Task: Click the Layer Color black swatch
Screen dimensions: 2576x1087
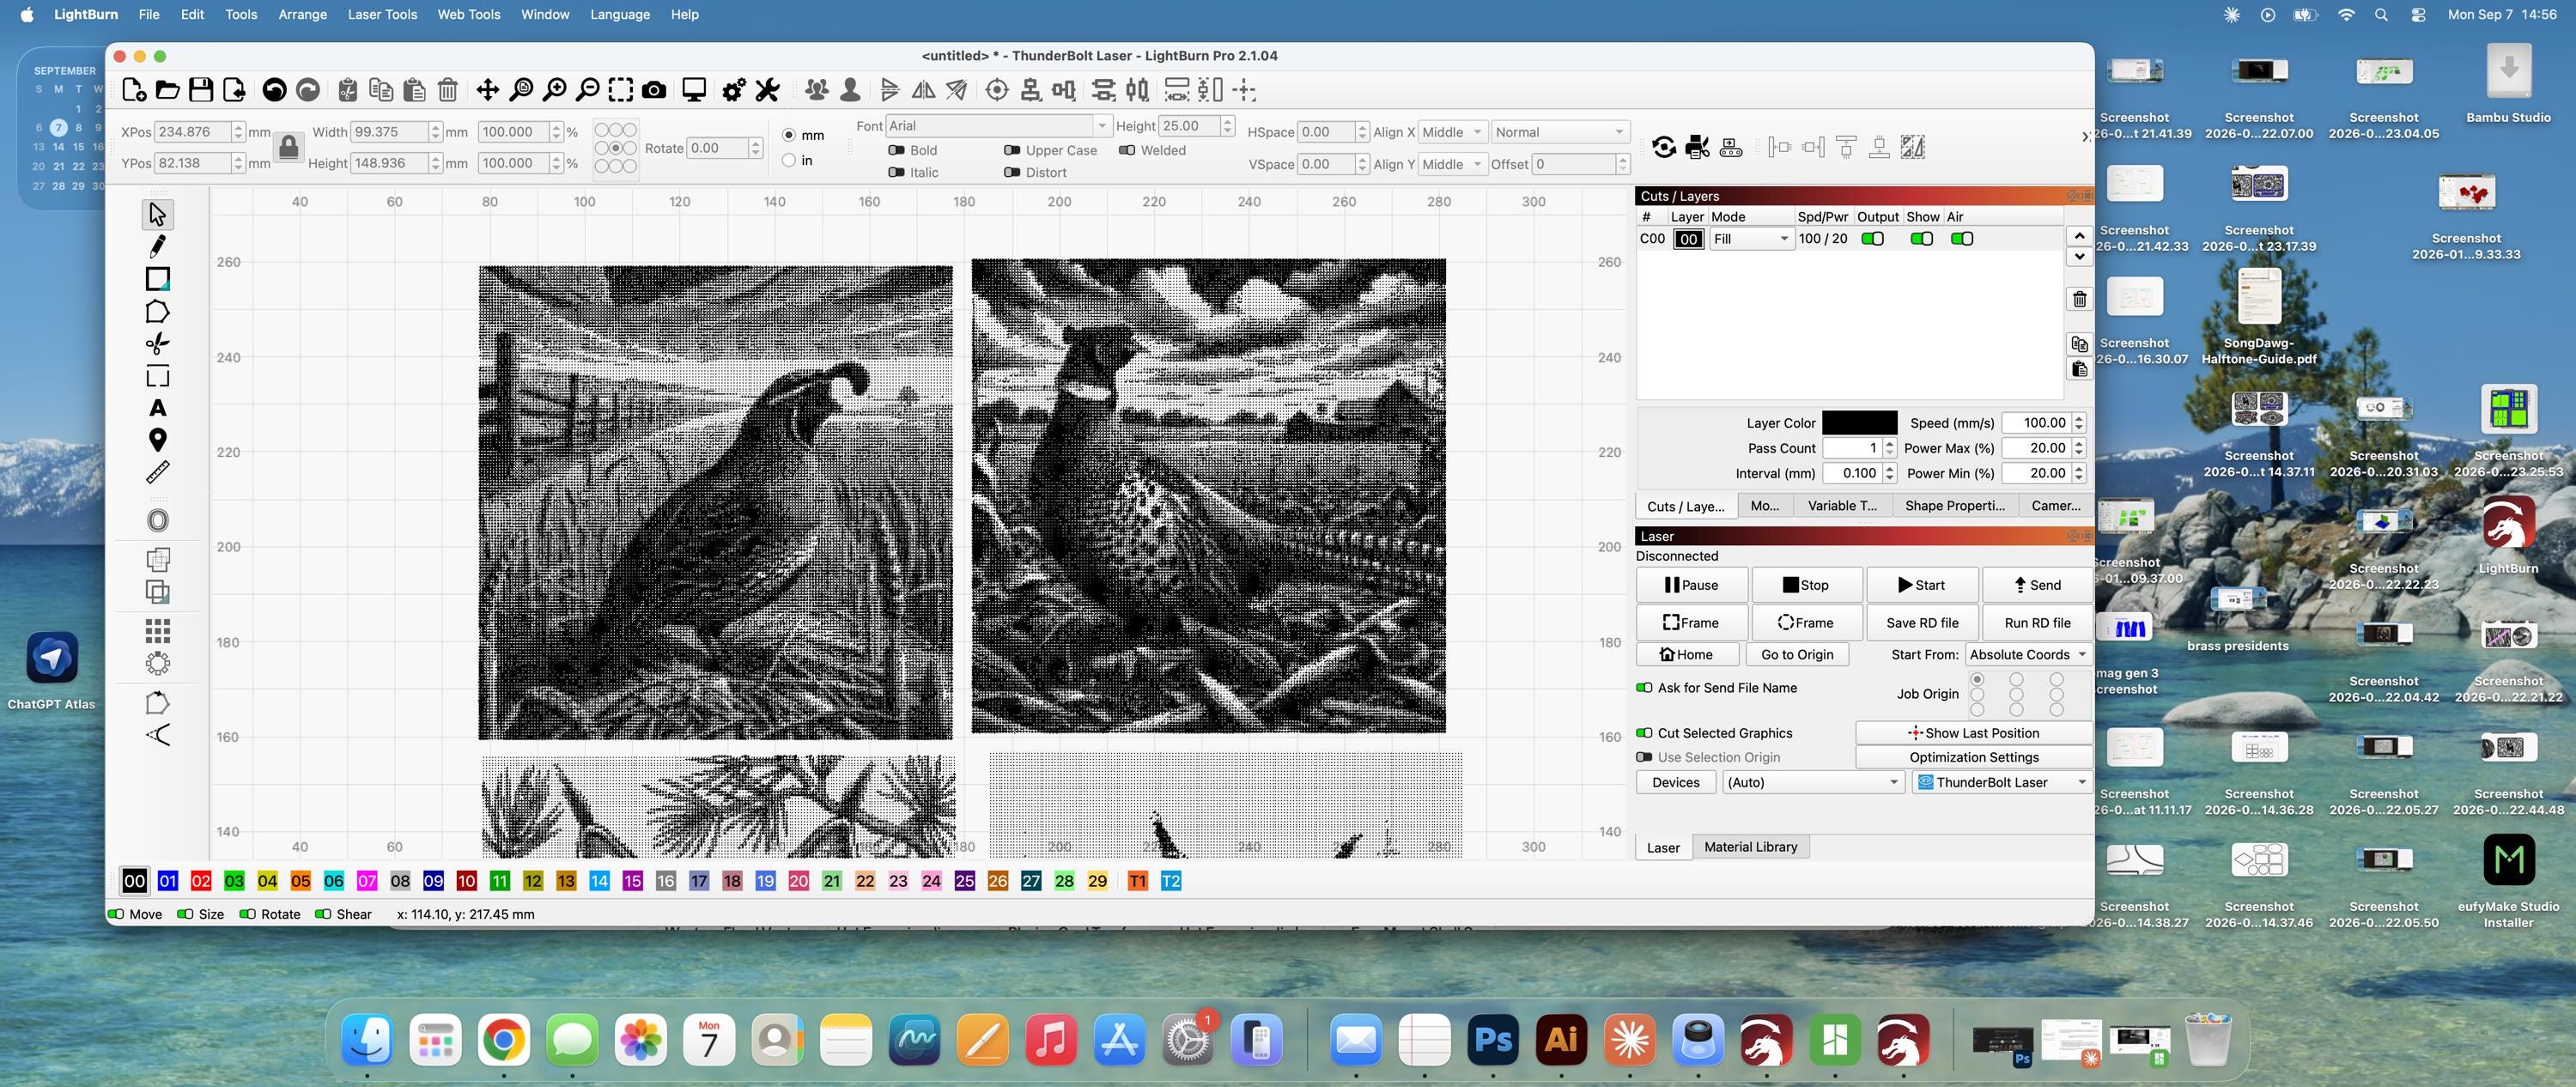Action: click(1859, 423)
